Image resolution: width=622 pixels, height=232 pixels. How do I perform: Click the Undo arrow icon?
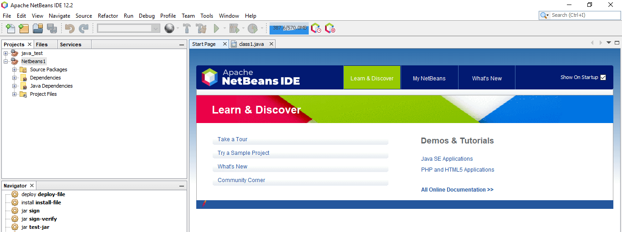coord(70,29)
